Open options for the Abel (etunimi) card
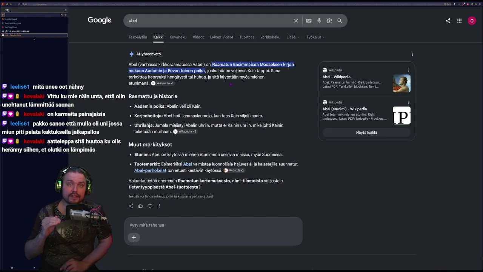This screenshot has height=272, width=483. 408,102
